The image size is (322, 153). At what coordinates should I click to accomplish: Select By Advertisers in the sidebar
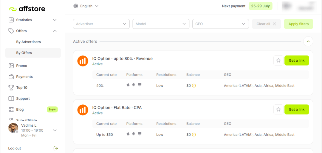click(28, 42)
